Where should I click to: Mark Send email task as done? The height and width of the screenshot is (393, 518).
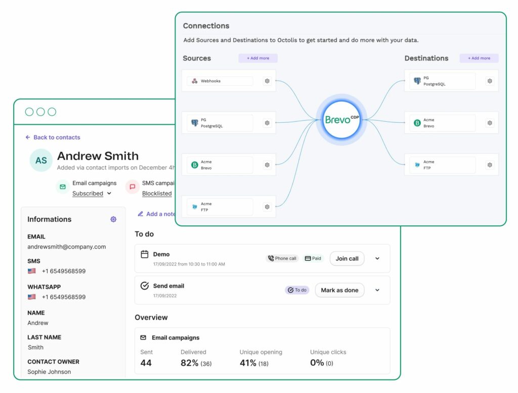click(x=339, y=290)
